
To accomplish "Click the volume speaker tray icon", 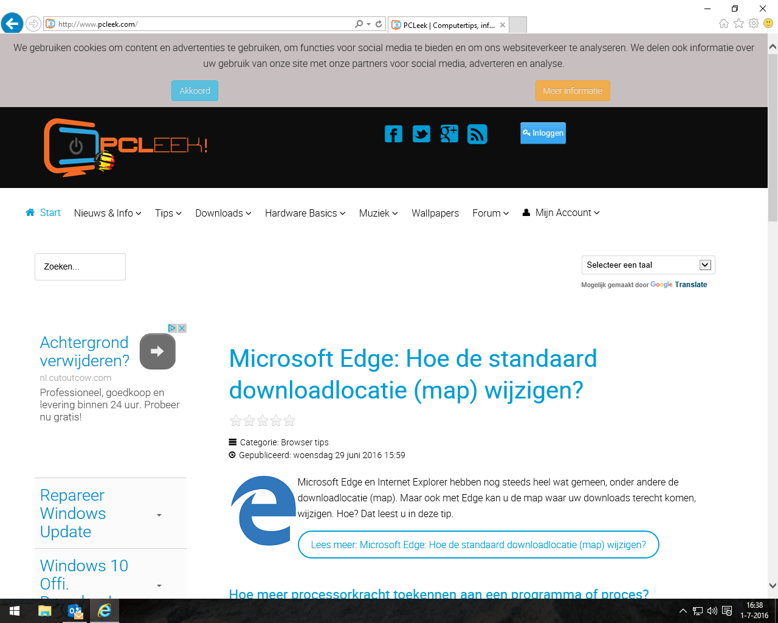I will pyautogui.click(x=712, y=611).
